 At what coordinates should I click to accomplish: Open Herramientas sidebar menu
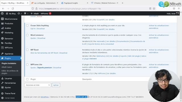point(11,83)
